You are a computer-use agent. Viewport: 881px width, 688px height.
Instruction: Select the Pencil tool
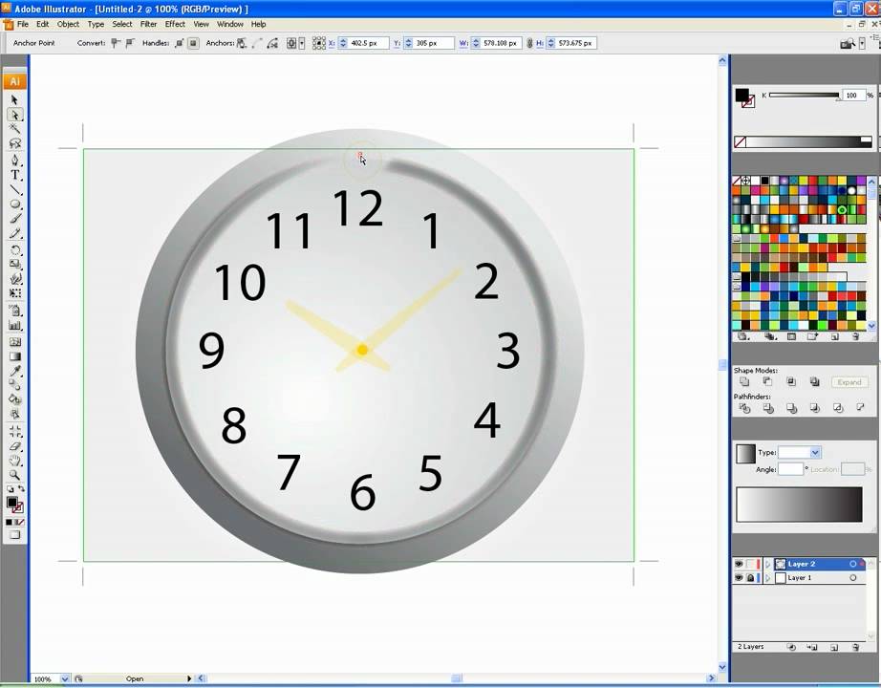point(14,233)
